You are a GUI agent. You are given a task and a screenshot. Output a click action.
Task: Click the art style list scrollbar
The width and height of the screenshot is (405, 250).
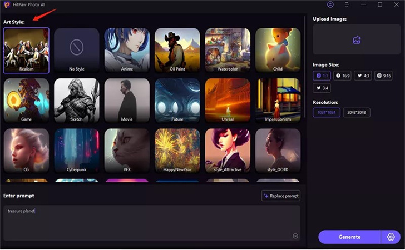point(305,67)
